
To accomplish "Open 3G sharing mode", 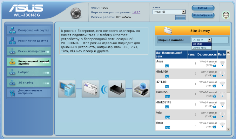I will point(29,83).
